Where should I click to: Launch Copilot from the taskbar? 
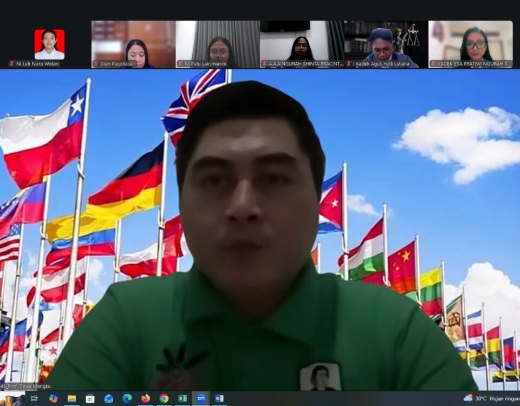(53, 398)
